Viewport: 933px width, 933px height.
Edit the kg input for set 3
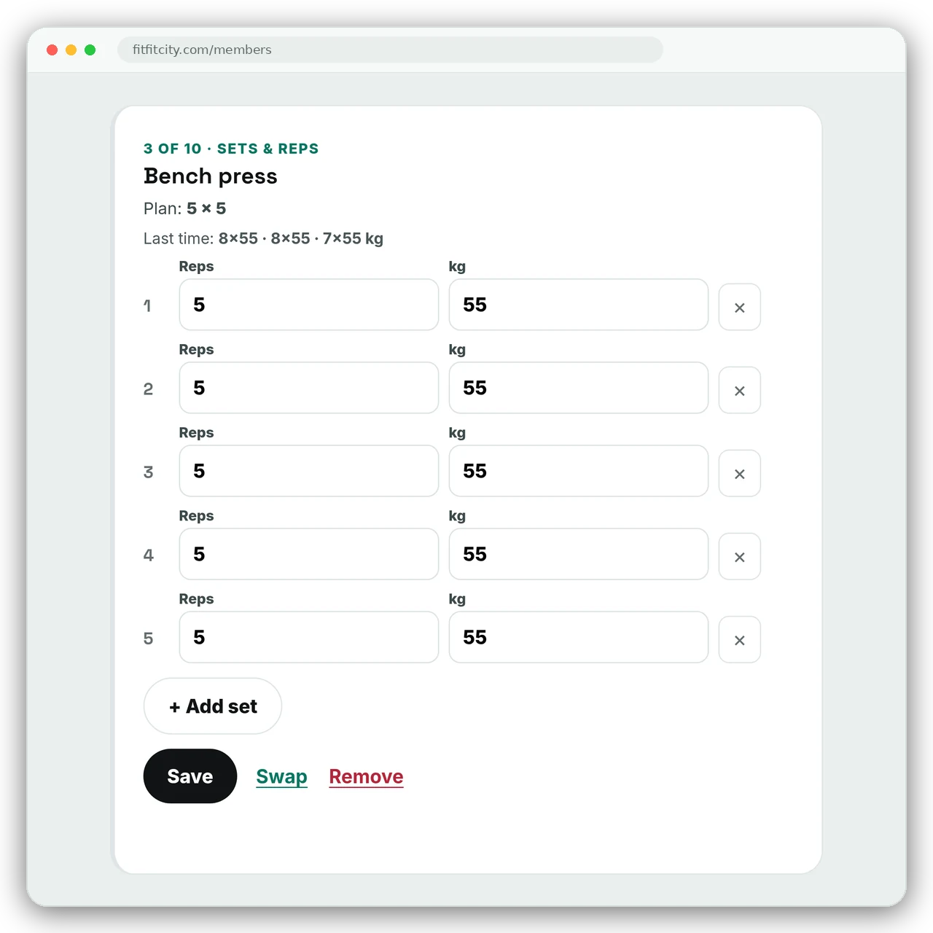coord(579,471)
